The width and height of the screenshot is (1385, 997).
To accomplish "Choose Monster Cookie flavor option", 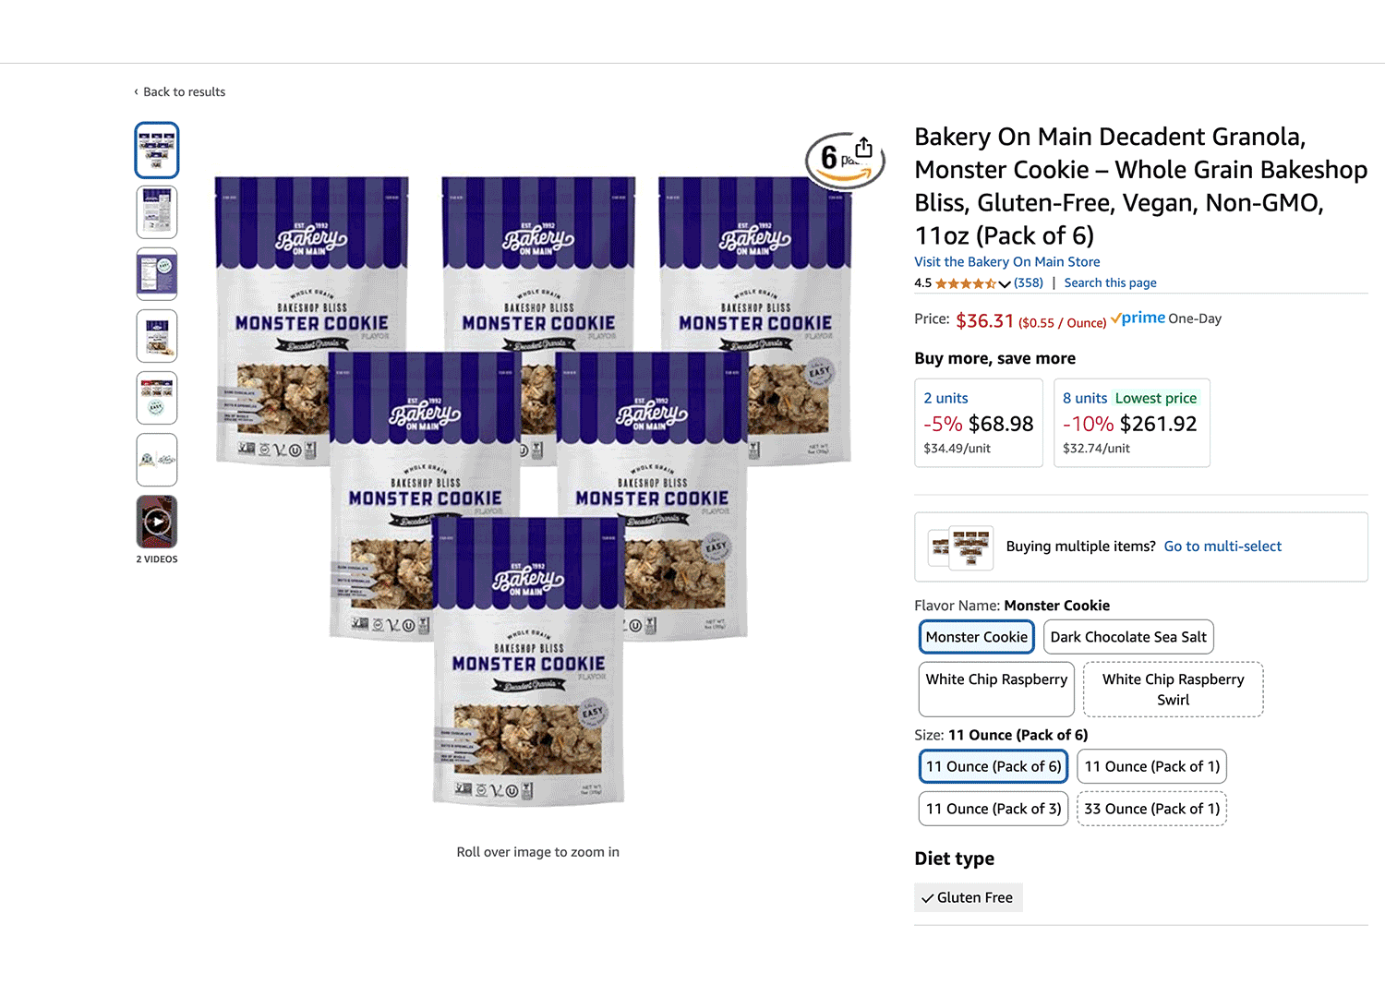I will pos(977,637).
